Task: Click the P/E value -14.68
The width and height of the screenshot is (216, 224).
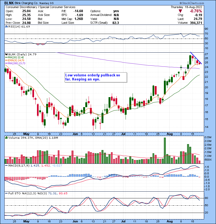Action: 78,11
